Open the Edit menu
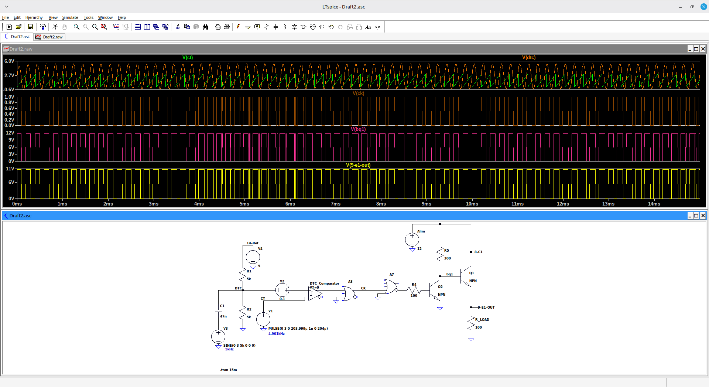The width and height of the screenshot is (709, 387). [17, 17]
